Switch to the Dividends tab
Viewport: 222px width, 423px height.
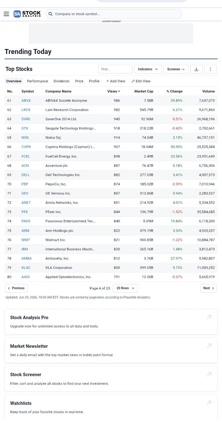pyautogui.click(x=61, y=81)
